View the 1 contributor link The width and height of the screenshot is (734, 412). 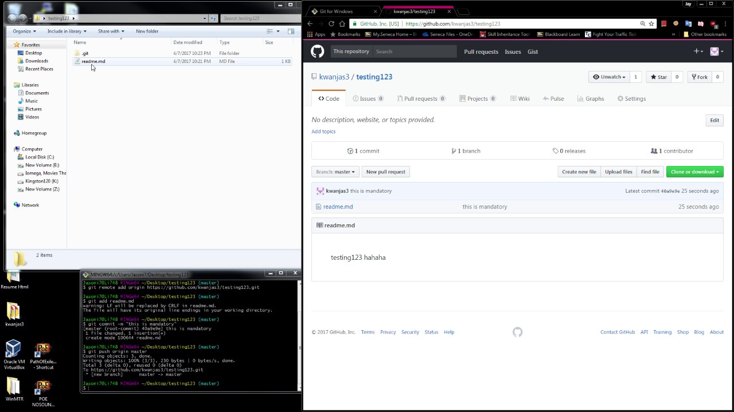point(672,151)
